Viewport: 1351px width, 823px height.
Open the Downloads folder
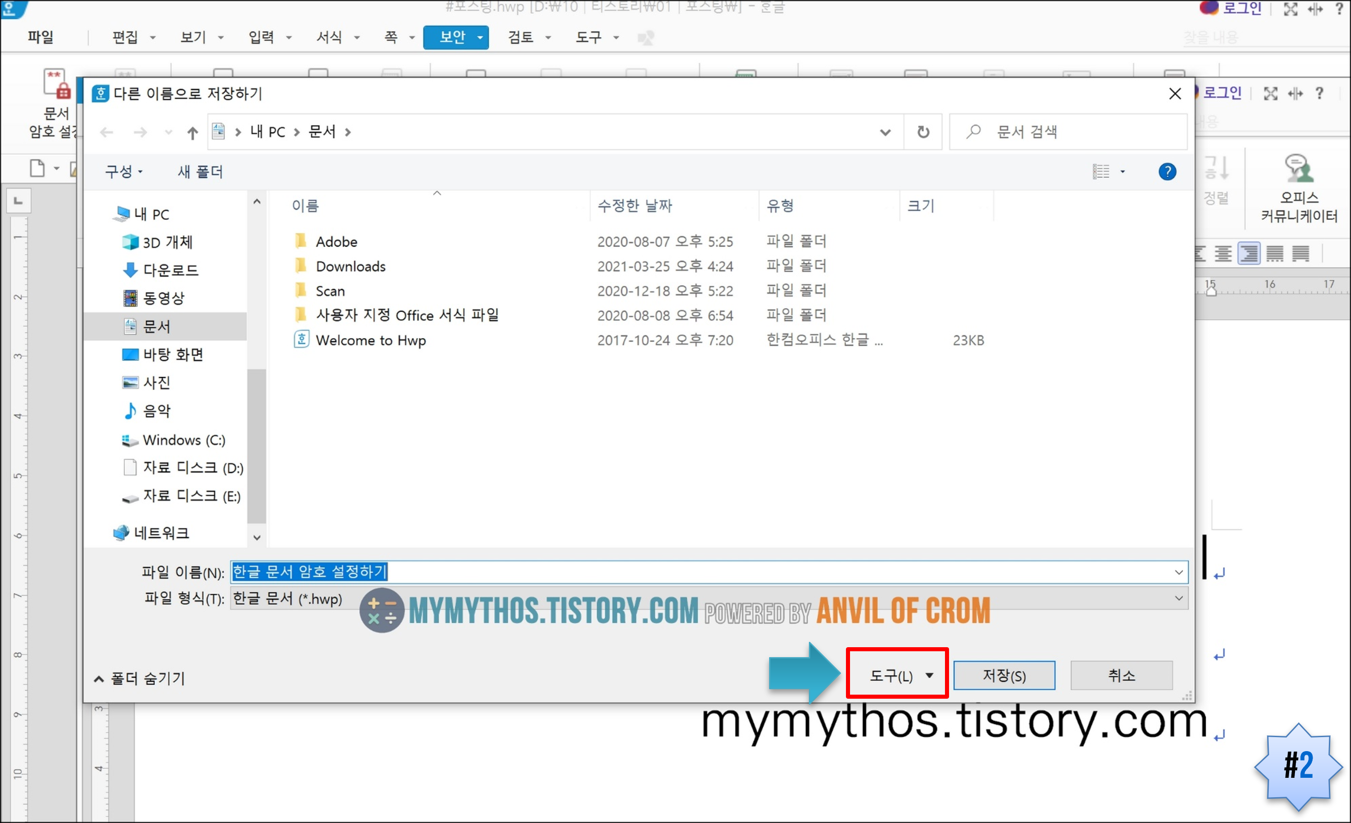coord(350,266)
